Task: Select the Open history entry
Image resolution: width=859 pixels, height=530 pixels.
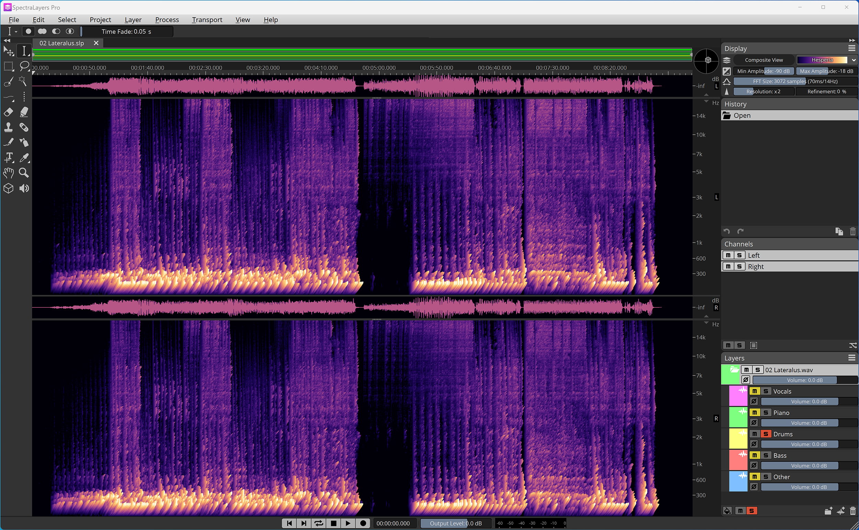Action: click(x=790, y=115)
